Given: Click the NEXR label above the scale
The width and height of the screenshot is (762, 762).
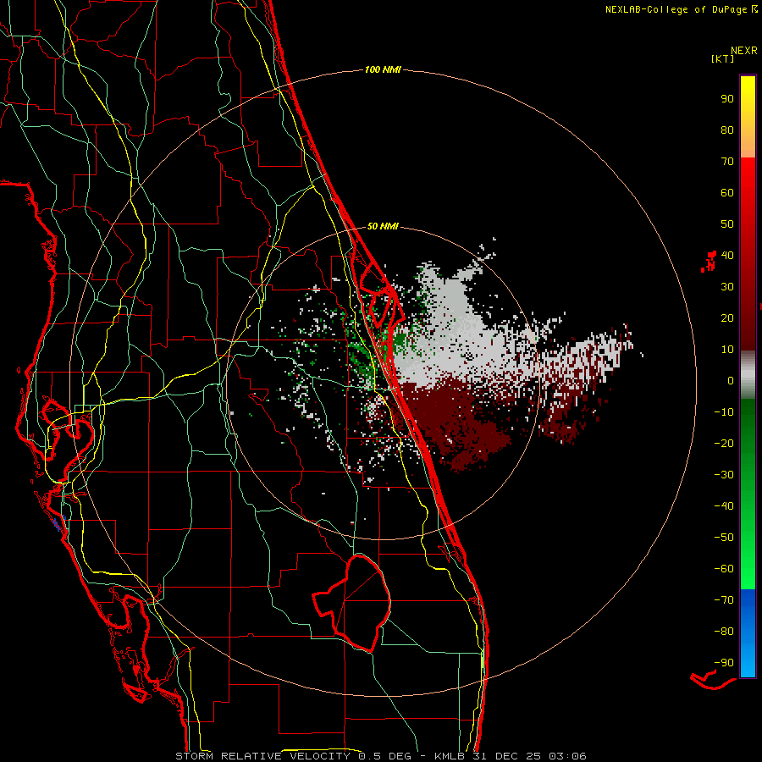Looking at the screenshot, I should point(744,51).
